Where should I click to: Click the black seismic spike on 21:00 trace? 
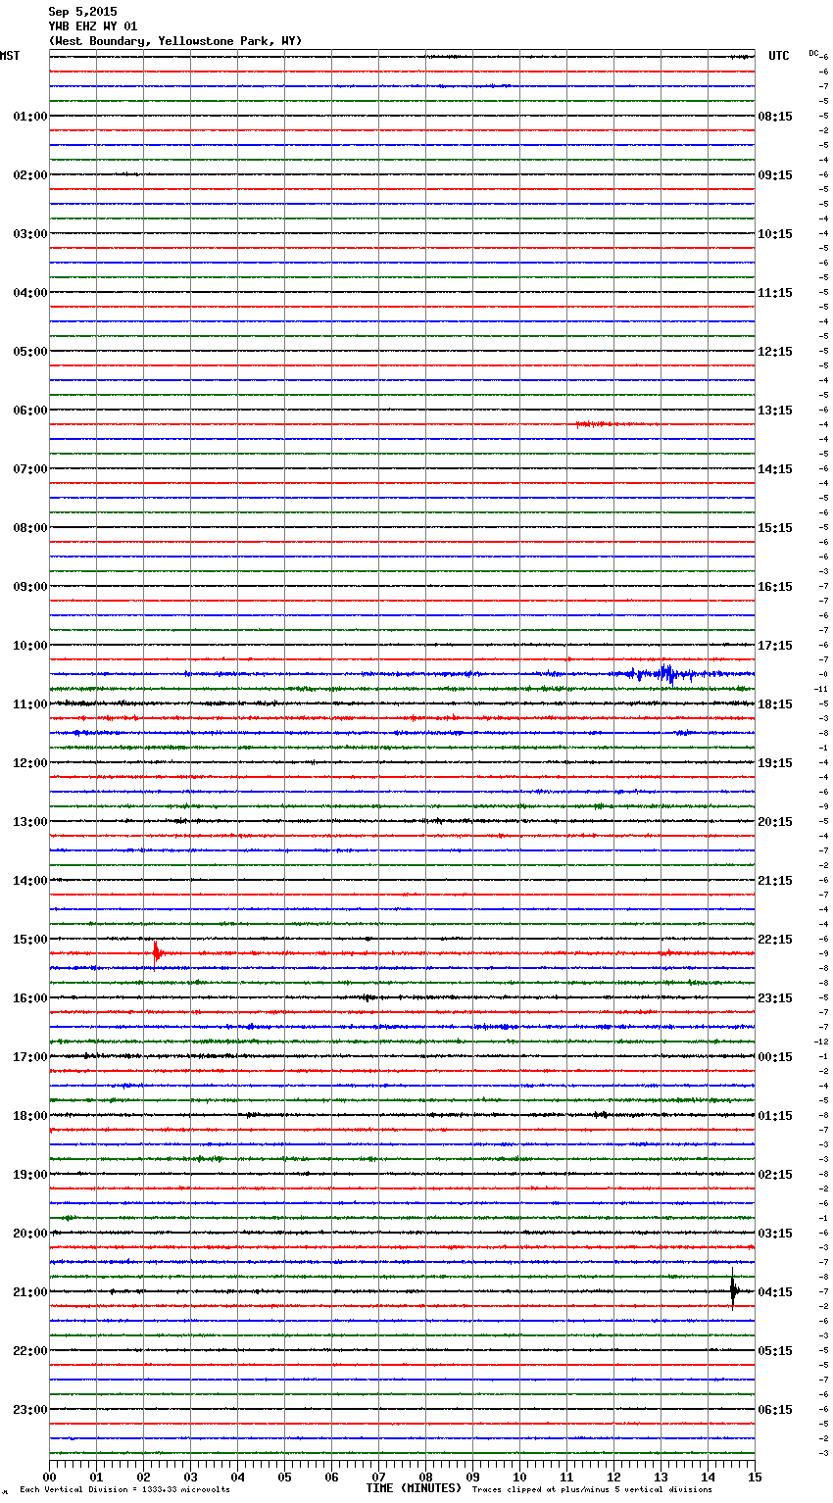[x=733, y=1289]
